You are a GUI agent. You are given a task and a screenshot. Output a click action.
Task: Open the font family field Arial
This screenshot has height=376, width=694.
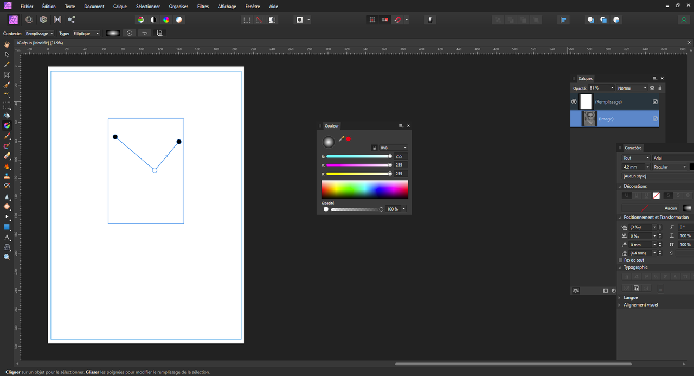[x=672, y=158]
